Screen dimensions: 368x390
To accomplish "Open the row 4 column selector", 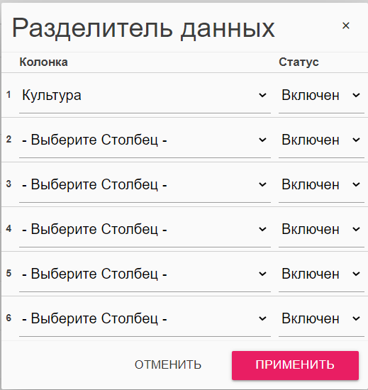I will [x=145, y=229].
